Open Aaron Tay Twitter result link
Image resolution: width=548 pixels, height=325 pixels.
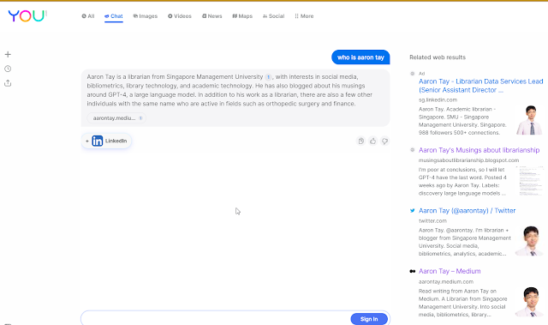tap(467, 211)
